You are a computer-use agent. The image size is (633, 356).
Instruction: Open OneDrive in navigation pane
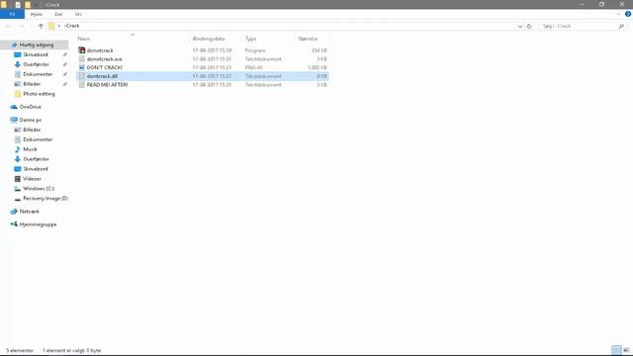31,107
